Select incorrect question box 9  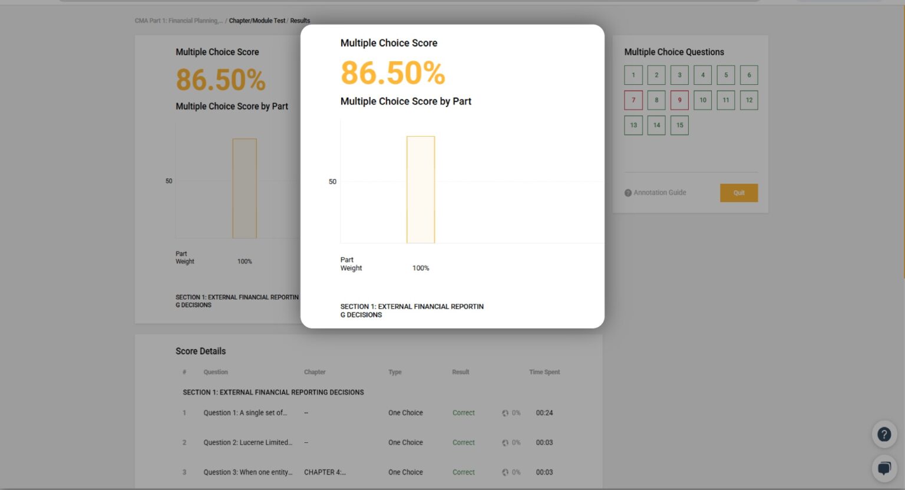click(x=679, y=100)
